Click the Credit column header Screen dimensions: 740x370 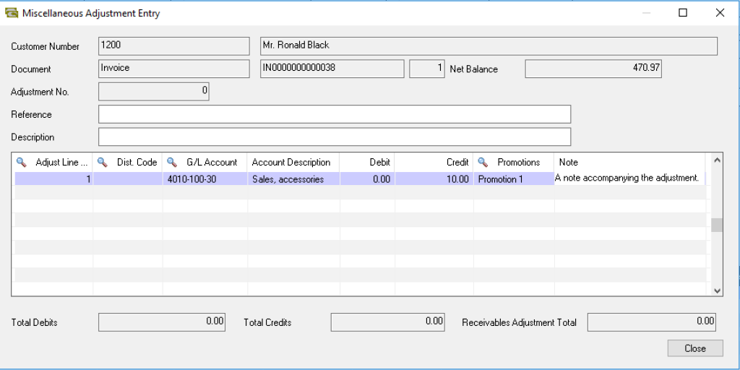click(434, 163)
